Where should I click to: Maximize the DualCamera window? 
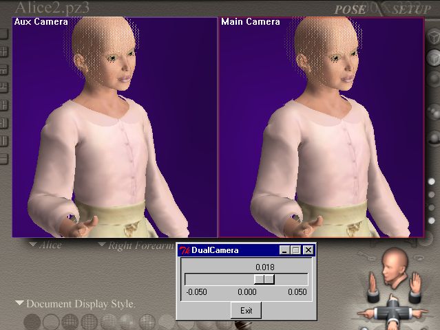pos(295,250)
